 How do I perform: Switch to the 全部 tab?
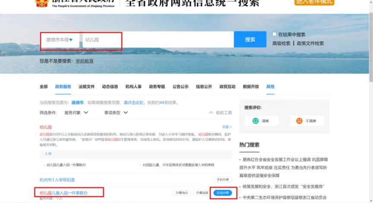[x=44, y=87]
